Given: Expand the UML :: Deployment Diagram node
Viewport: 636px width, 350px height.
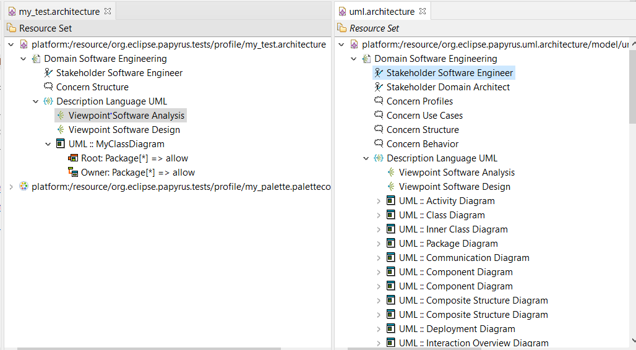Looking at the screenshot, I should click(379, 328).
